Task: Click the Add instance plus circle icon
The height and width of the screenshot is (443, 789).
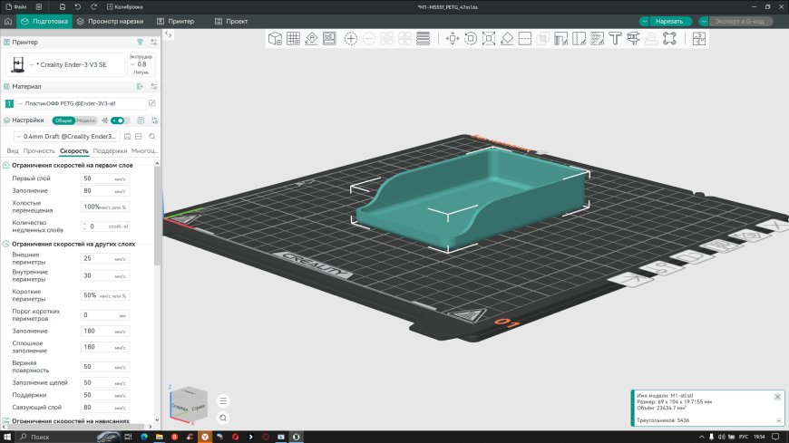Action: point(351,39)
